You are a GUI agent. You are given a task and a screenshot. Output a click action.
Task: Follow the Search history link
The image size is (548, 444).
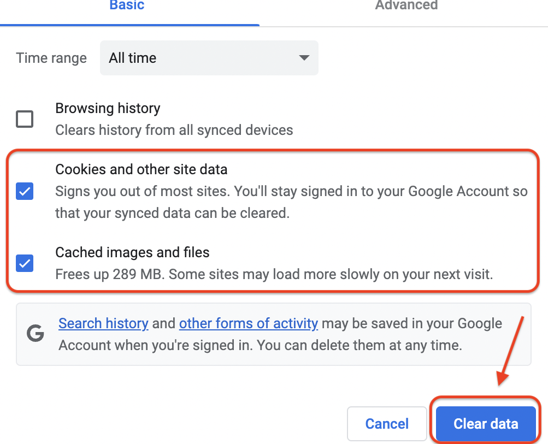(x=103, y=323)
